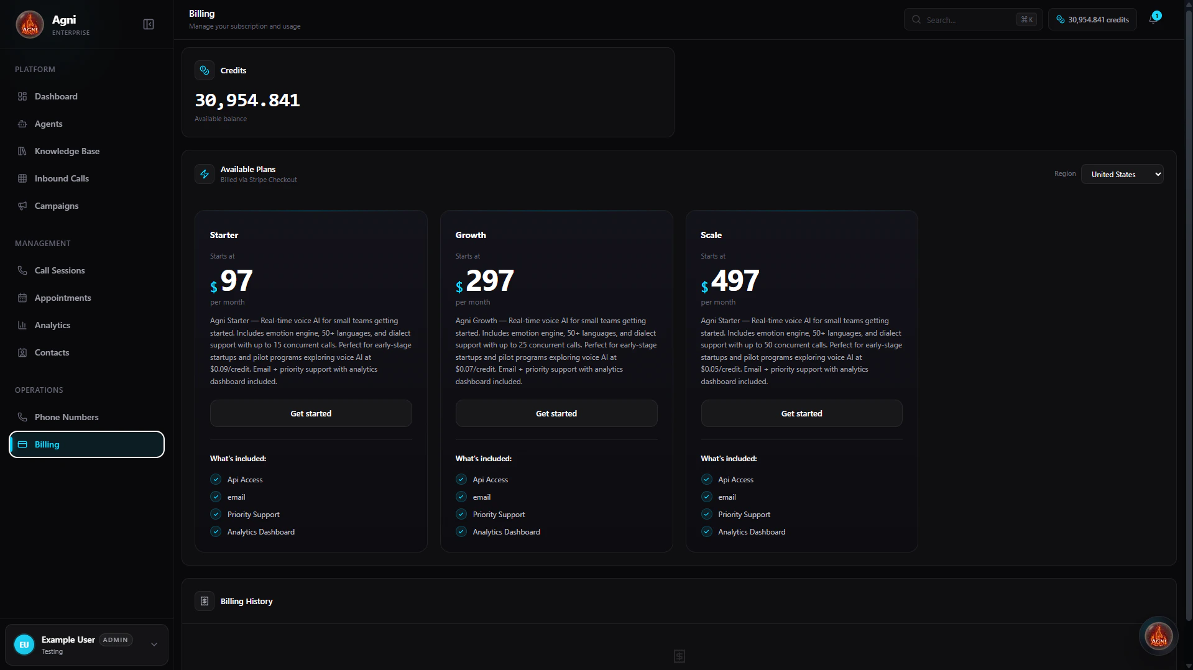Go to Agents in sidebar
This screenshot has height=670, width=1193.
tap(86, 124)
